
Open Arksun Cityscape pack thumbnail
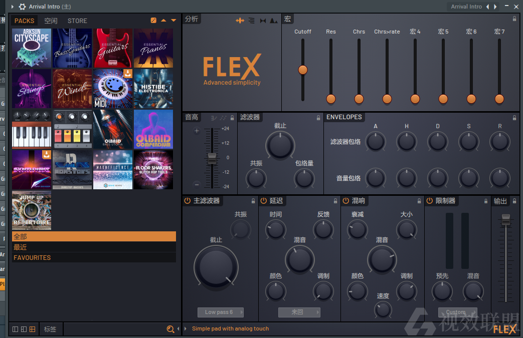[x=32, y=48]
